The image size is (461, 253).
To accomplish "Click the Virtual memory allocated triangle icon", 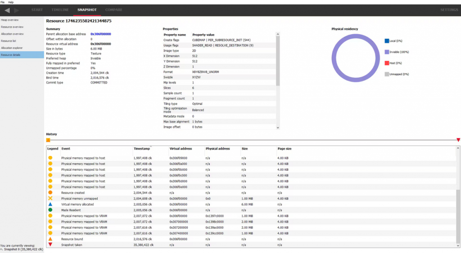I will [50, 204].
